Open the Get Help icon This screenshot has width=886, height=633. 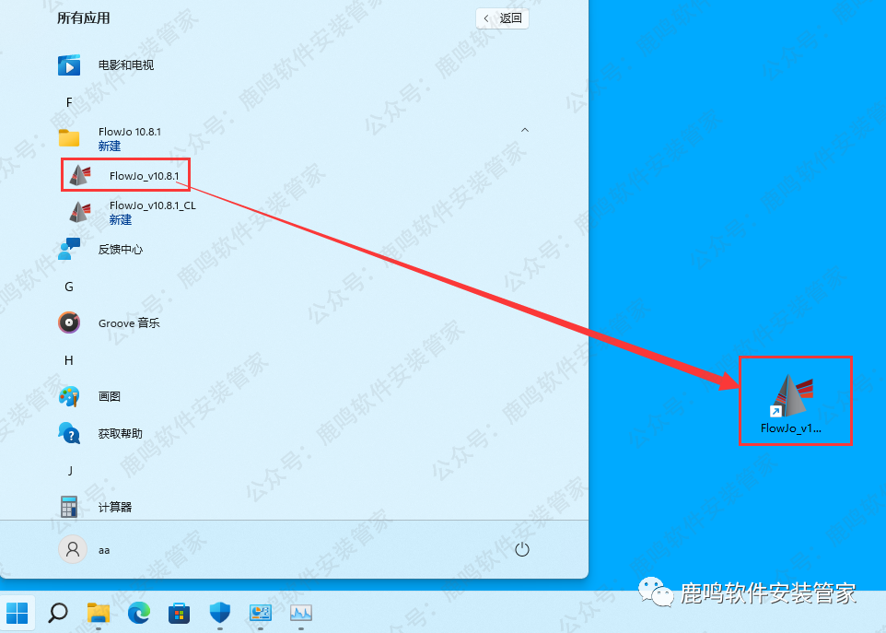(x=69, y=433)
